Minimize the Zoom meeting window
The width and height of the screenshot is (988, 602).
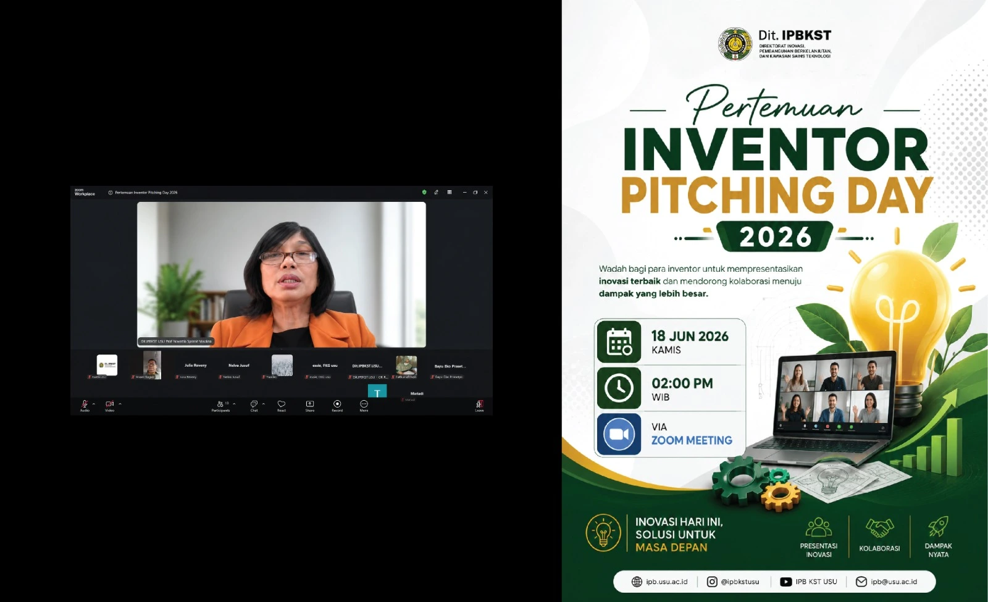[464, 192]
